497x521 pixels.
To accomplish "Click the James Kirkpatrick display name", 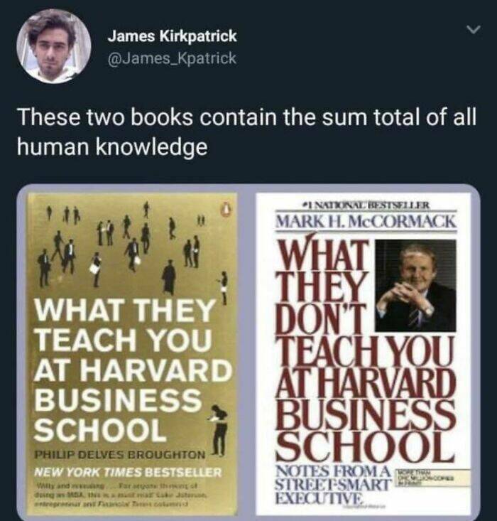I will [x=172, y=36].
